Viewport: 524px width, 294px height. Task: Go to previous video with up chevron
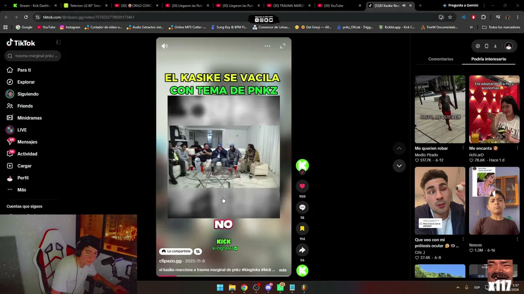tap(399, 148)
